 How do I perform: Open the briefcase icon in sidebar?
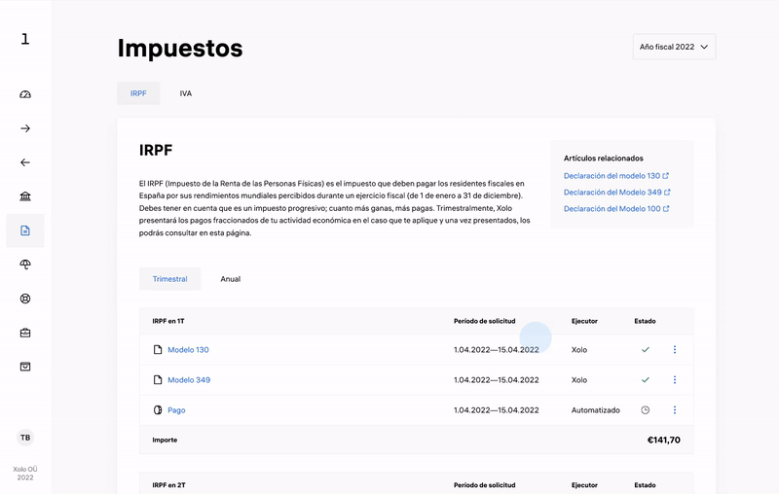[25, 333]
